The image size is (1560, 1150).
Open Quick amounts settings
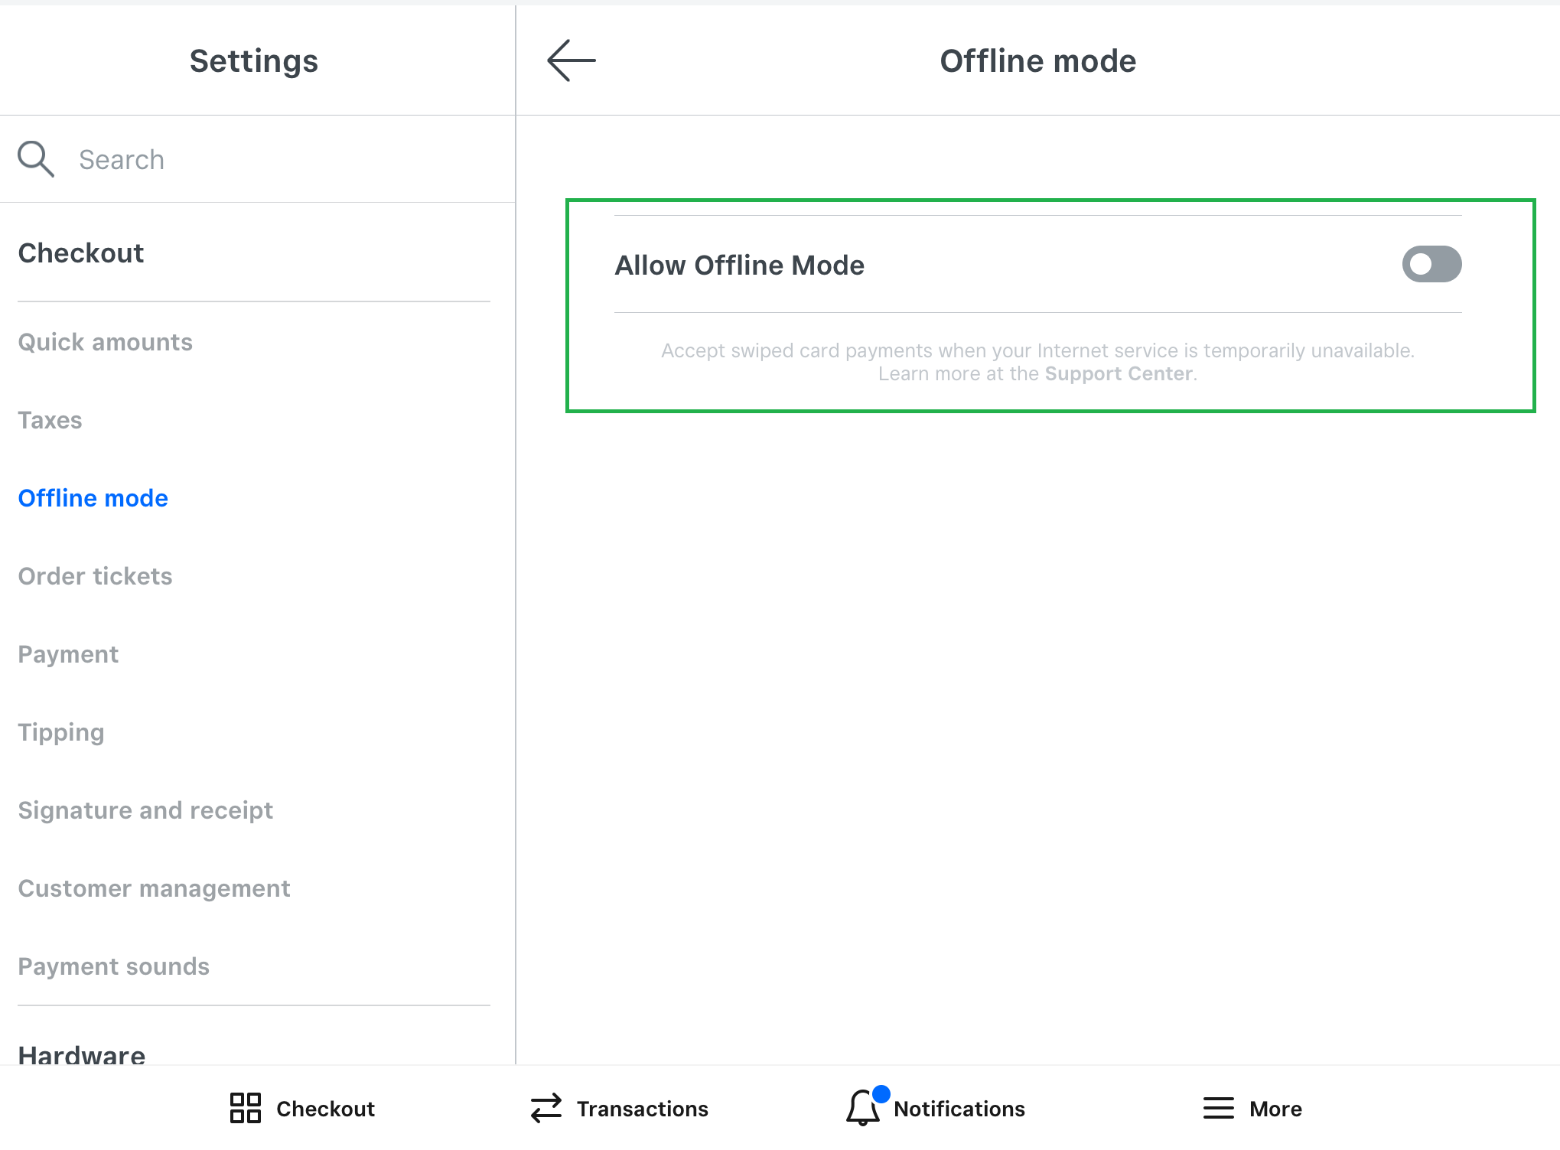pos(106,342)
